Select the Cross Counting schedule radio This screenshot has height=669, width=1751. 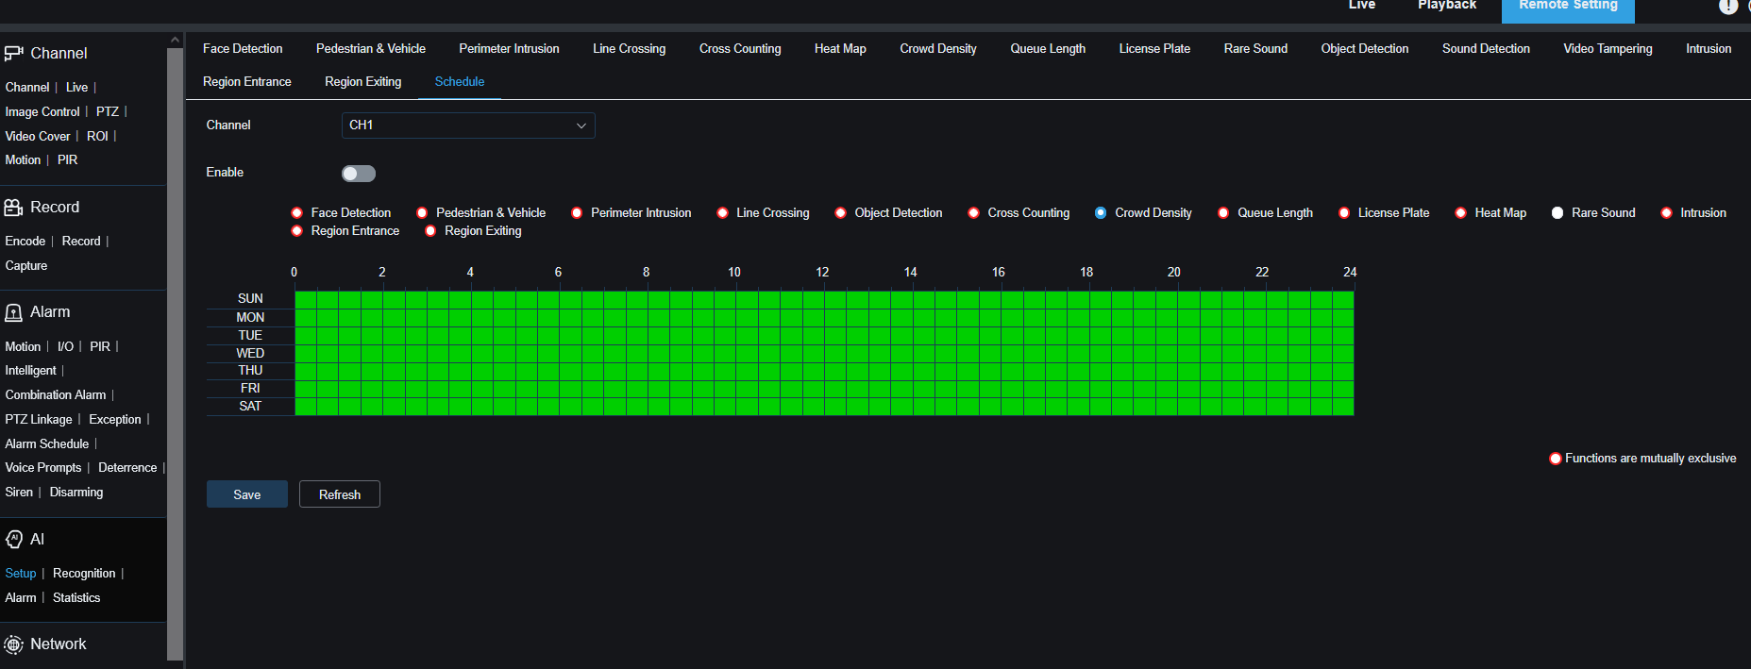point(973,213)
